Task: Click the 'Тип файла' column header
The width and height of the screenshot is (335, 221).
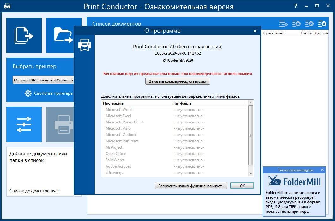Action: [208, 103]
